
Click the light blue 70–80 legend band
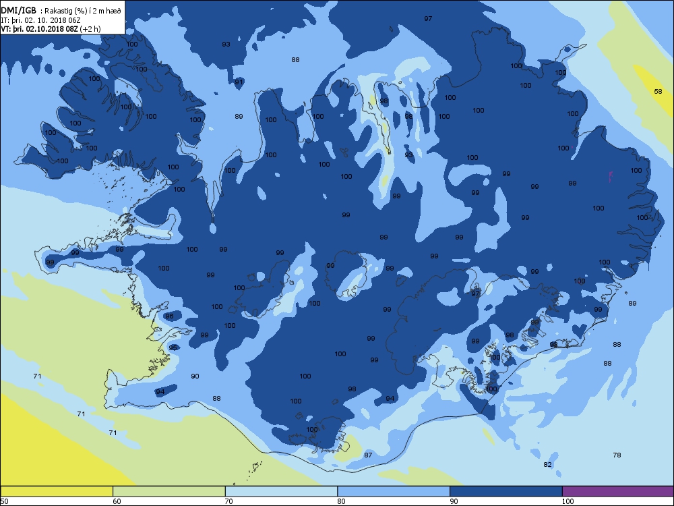coord(281,491)
